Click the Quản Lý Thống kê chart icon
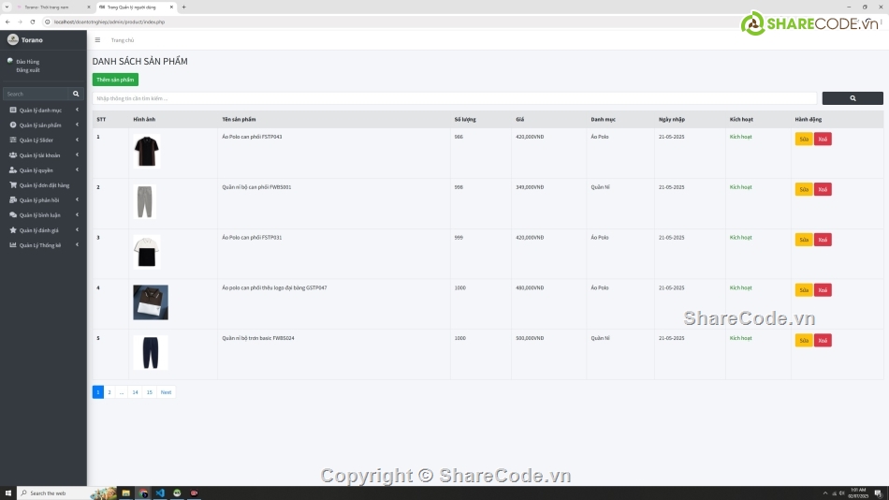Viewport: 889px width, 500px height. 13,245
